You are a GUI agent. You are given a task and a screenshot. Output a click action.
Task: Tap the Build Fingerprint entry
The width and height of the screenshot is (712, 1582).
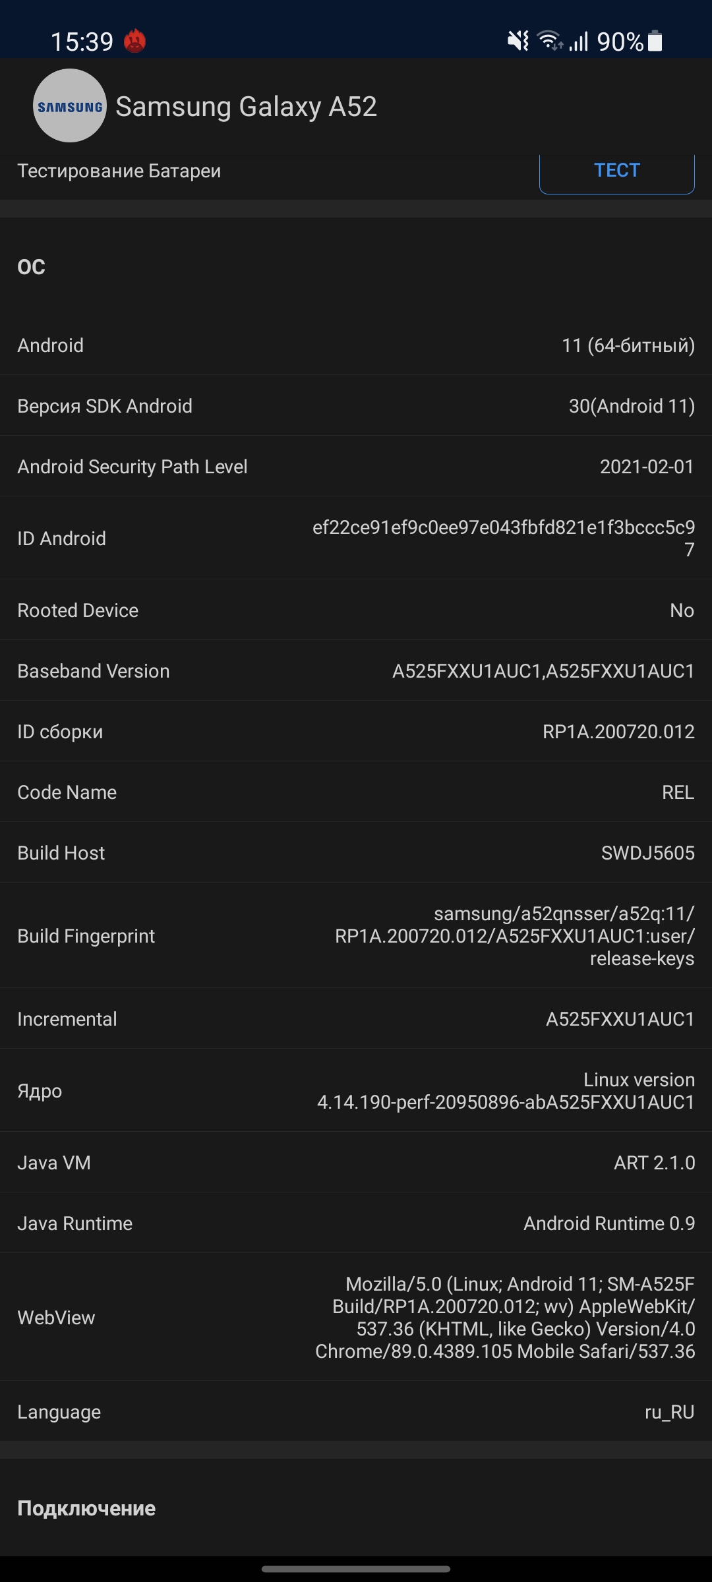tap(356, 936)
